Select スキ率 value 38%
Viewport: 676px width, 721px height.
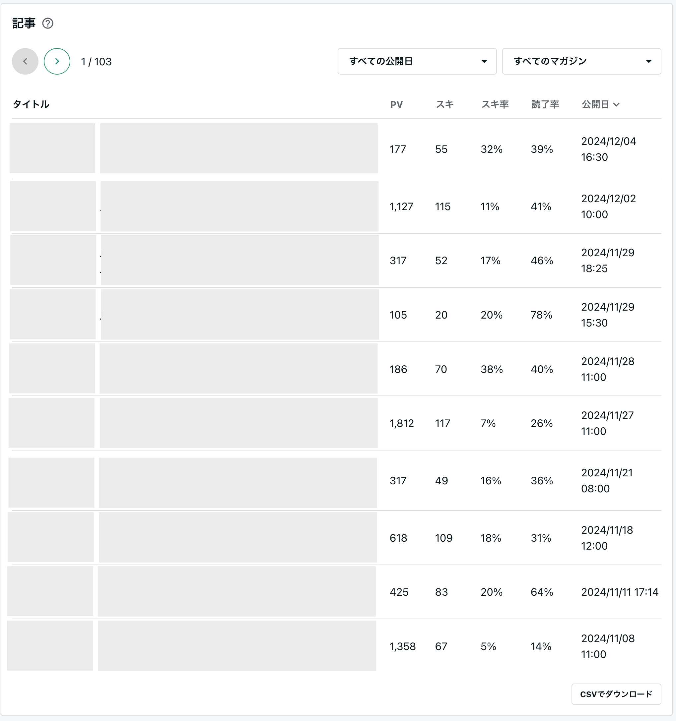492,369
